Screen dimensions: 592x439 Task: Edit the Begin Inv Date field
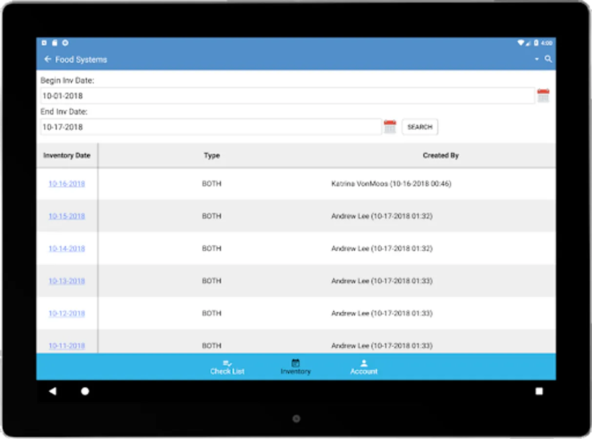click(x=287, y=96)
